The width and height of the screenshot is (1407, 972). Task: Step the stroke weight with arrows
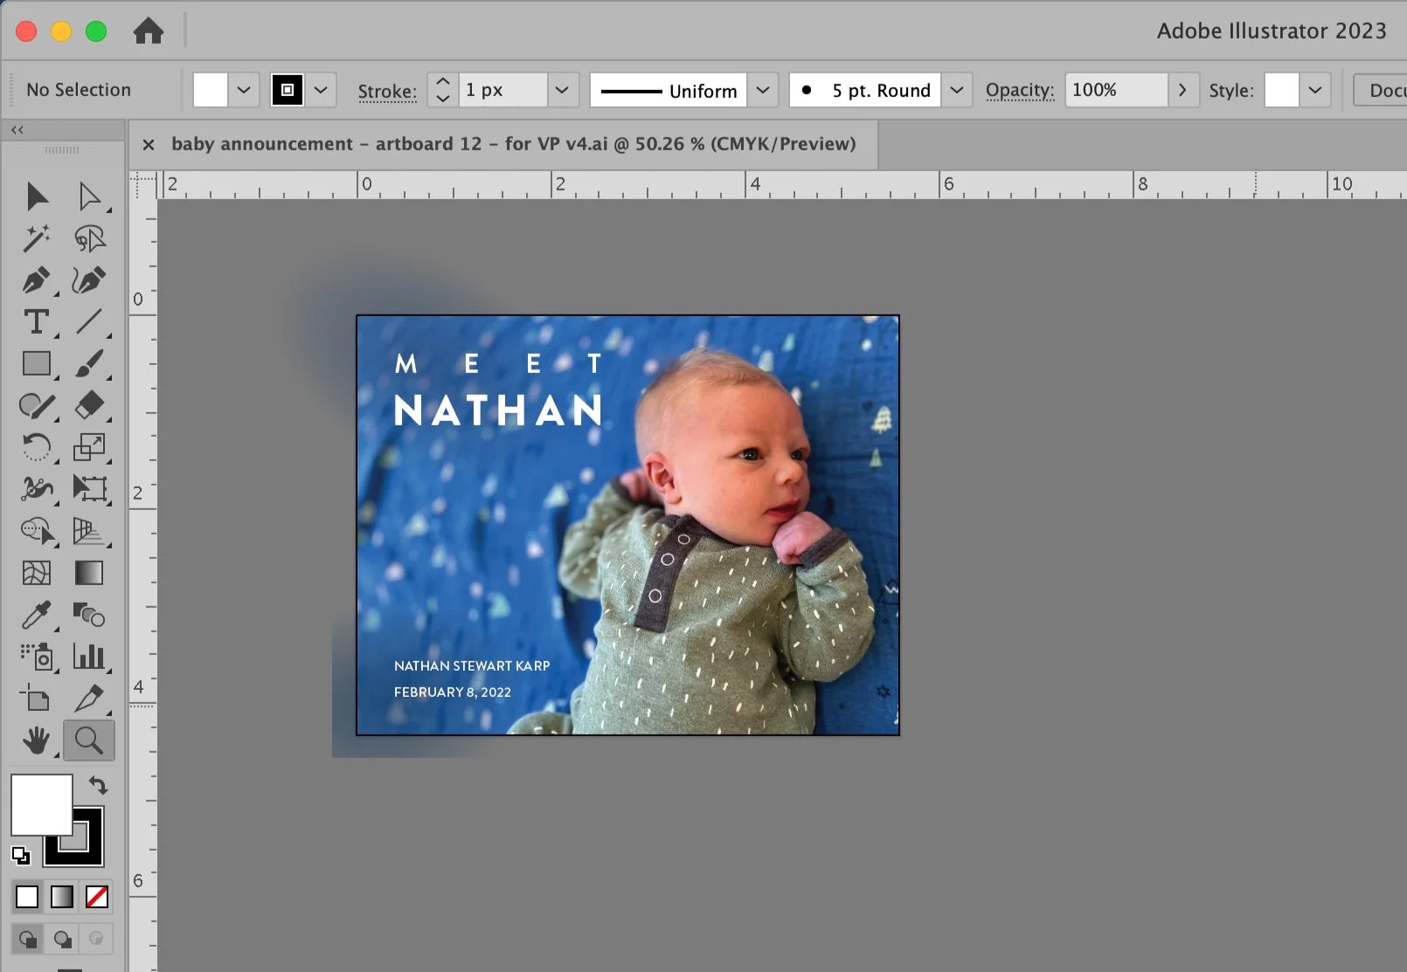(x=443, y=90)
